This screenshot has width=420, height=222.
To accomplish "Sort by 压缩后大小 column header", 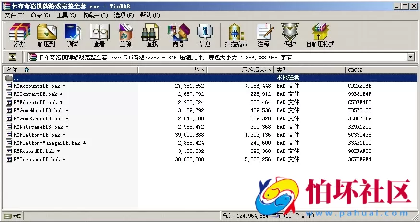I will [x=240, y=70].
